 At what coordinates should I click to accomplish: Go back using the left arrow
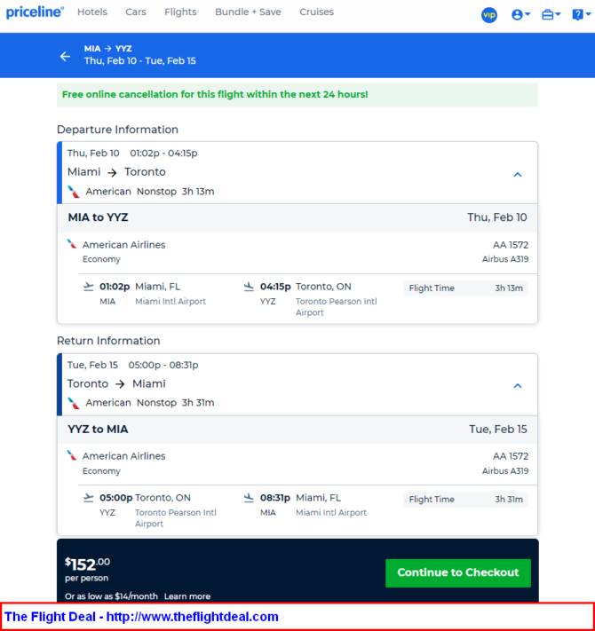(x=65, y=56)
